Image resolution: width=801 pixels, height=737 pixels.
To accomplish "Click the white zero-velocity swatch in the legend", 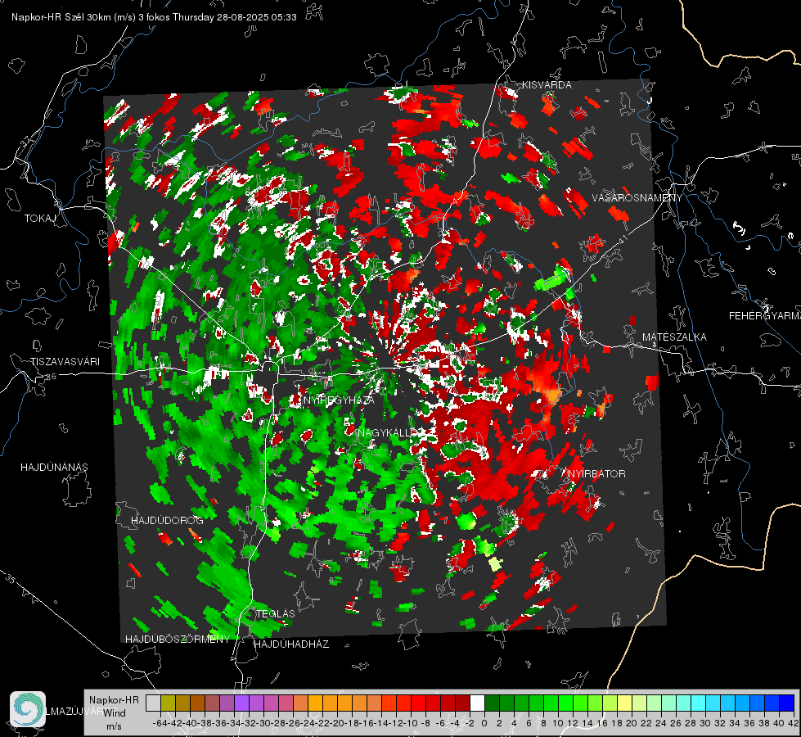I will tap(477, 703).
